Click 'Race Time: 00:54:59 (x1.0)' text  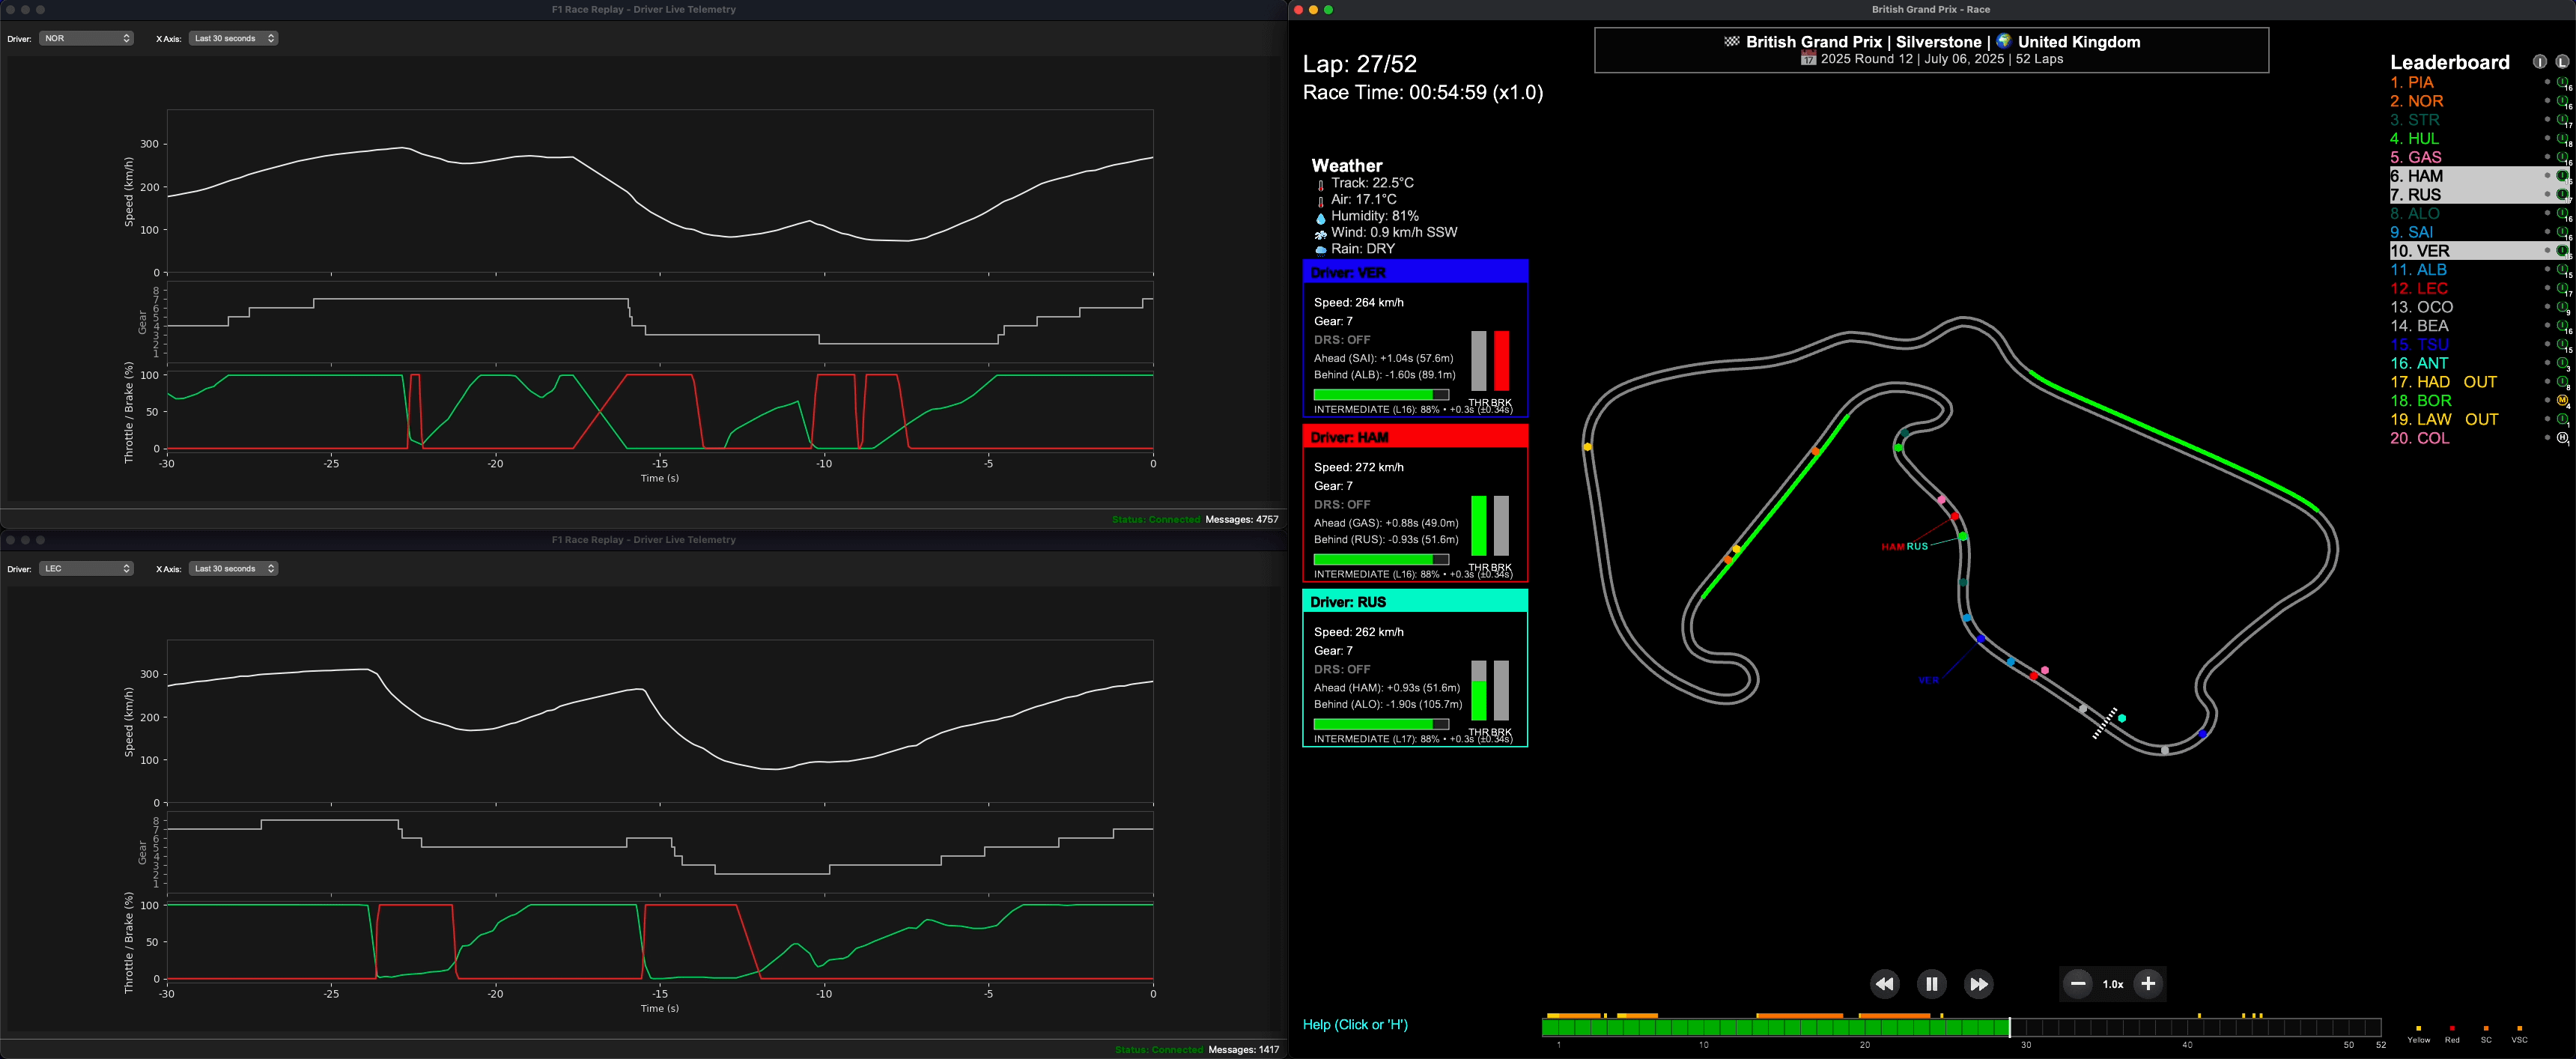(1423, 92)
